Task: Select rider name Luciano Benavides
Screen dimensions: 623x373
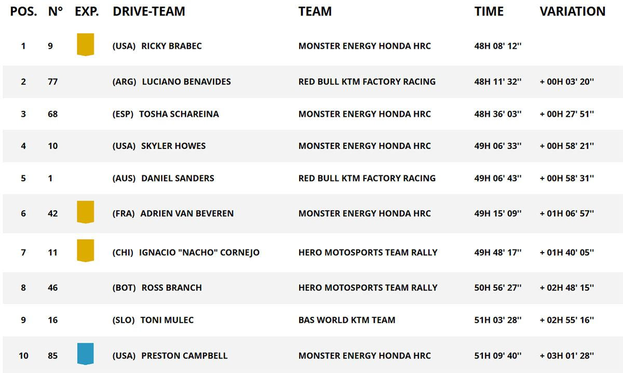Action: click(x=186, y=81)
